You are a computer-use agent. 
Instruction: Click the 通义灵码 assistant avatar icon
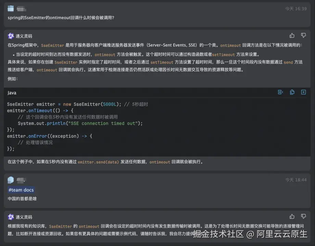(11, 36)
